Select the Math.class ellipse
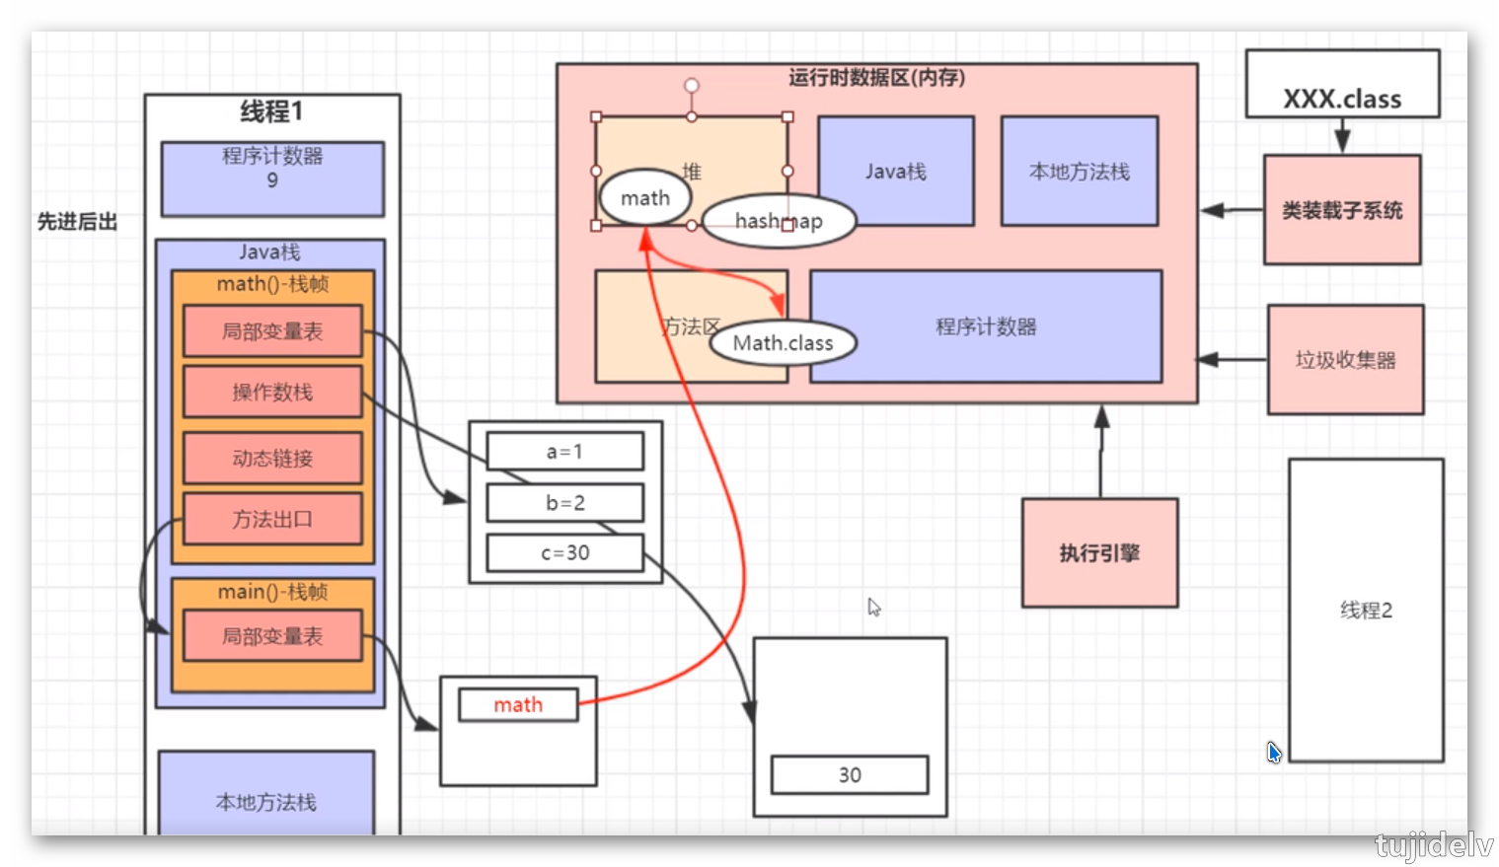This screenshot has width=1499, height=867. [783, 343]
